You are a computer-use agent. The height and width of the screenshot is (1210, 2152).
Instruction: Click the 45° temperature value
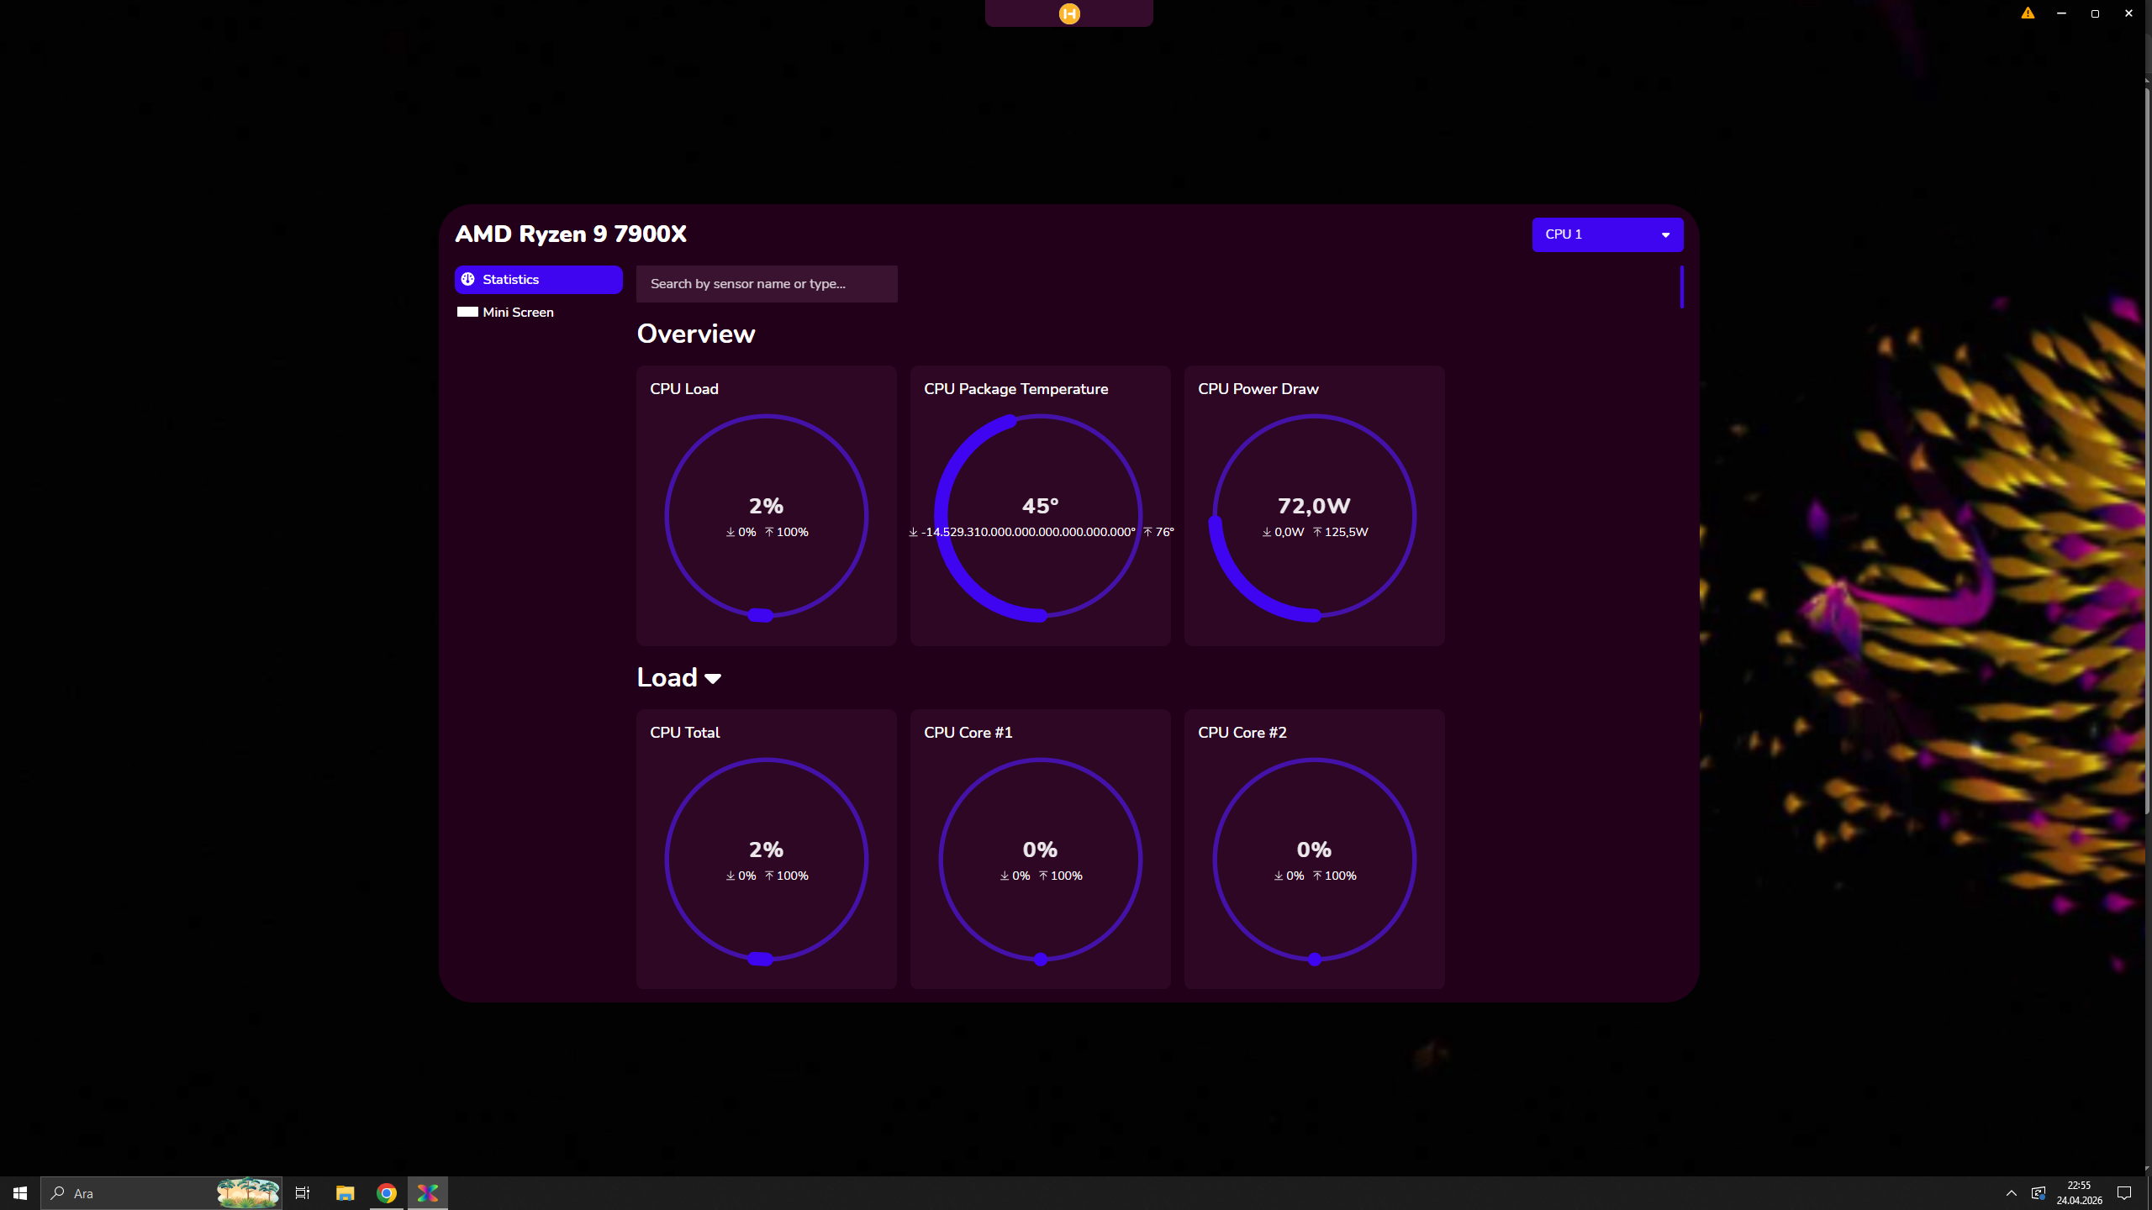click(1041, 506)
